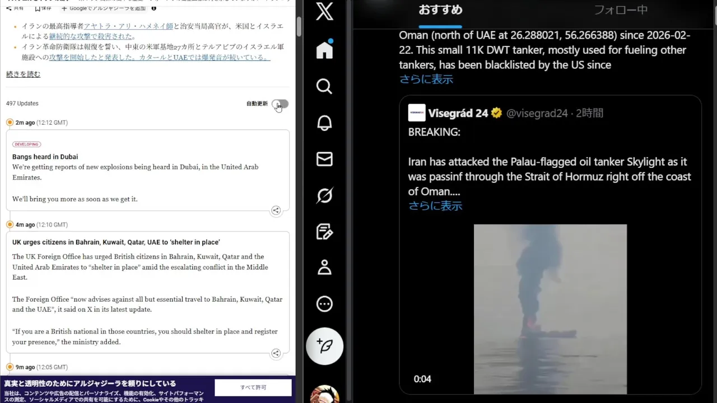Open アヤトラ・アリ・ハメネイ師 link

click(128, 26)
